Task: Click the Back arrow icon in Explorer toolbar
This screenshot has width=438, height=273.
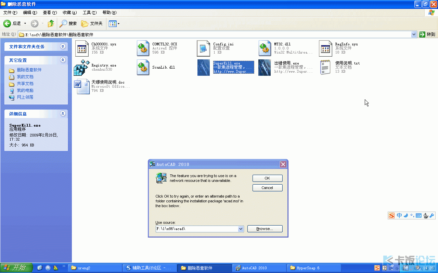Action: point(7,24)
